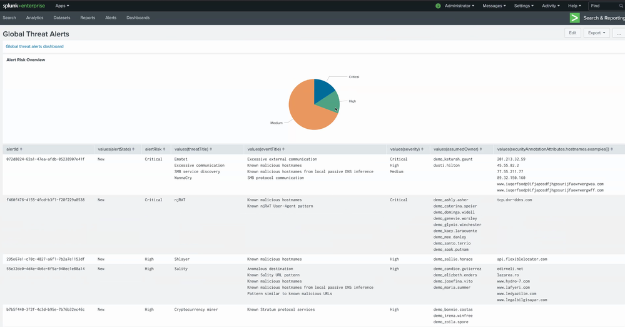Click the Alert Risk Overview panel title

(x=26, y=60)
